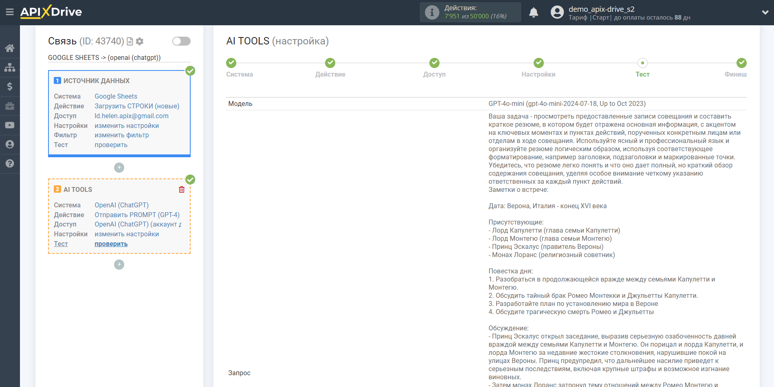Click изменить настройки in AI TOOLS block
774x387 pixels.
coord(127,234)
